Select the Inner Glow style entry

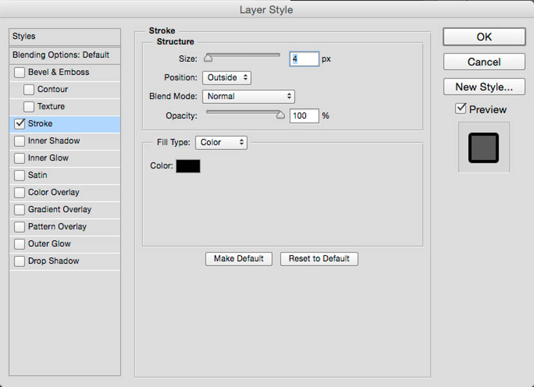point(48,158)
